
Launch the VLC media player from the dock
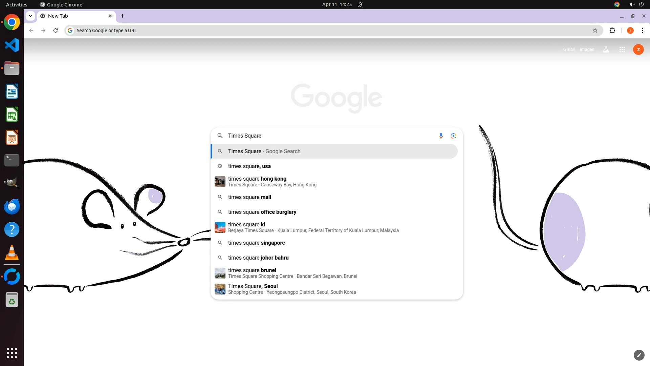point(12,253)
